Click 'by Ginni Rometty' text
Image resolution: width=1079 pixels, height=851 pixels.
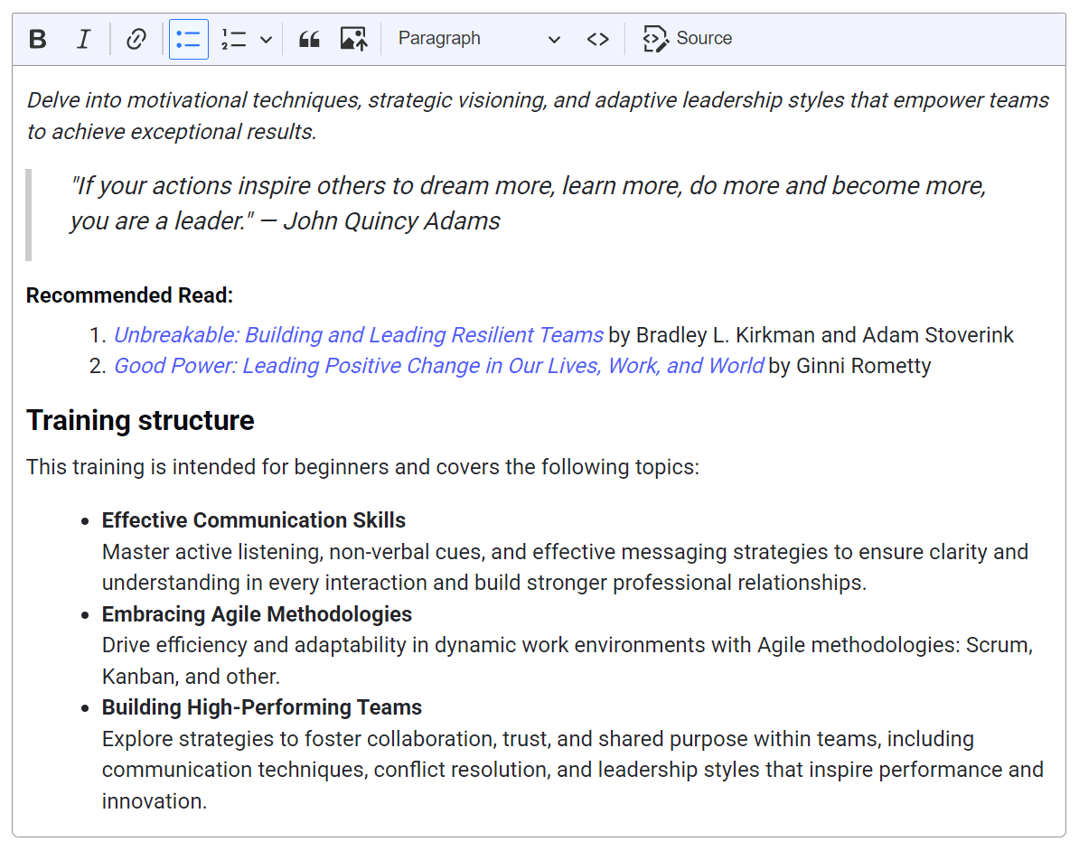(x=849, y=366)
